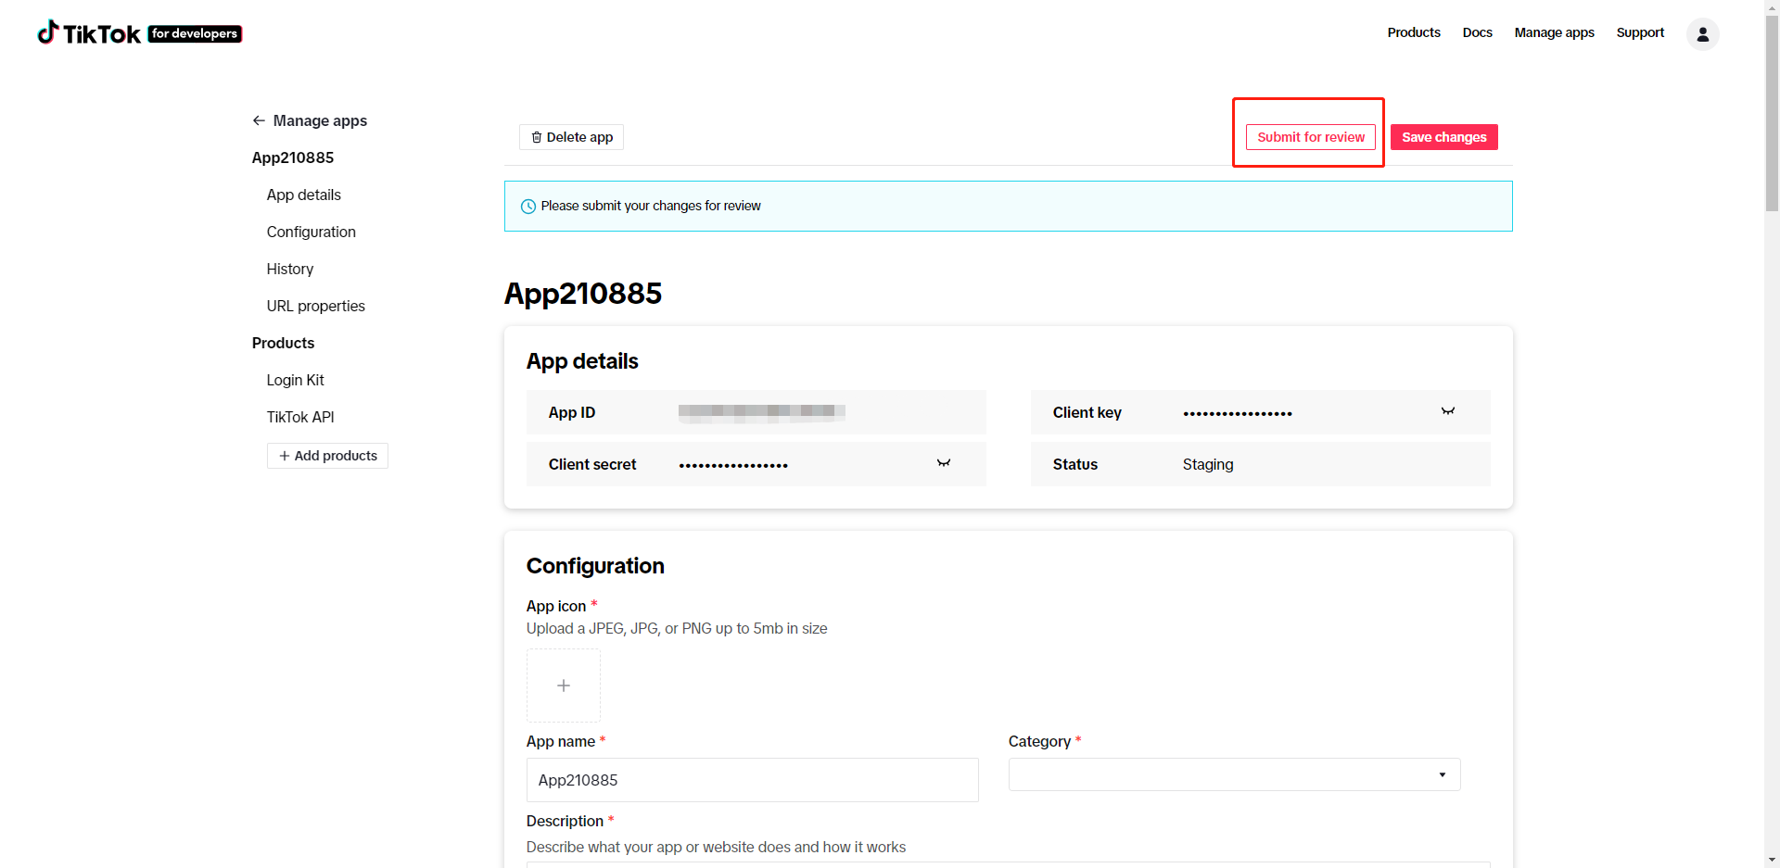Click the scrollbar down arrow
This screenshot has width=1780, height=868.
click(1772, 860)
